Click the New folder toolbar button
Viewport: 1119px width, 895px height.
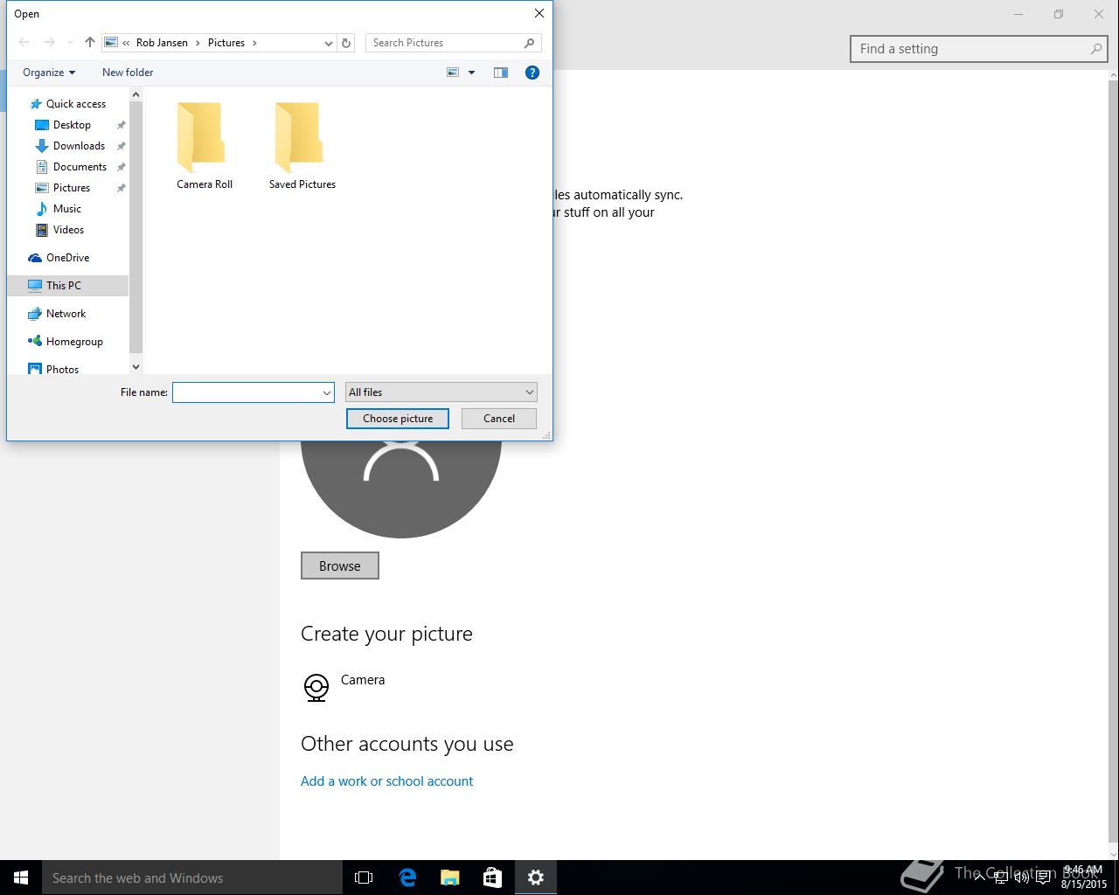tap(128, 73)
